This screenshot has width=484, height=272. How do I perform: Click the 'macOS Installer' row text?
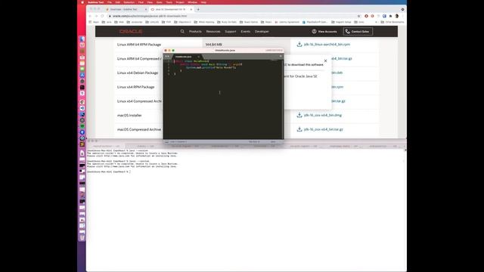(129, 116)
